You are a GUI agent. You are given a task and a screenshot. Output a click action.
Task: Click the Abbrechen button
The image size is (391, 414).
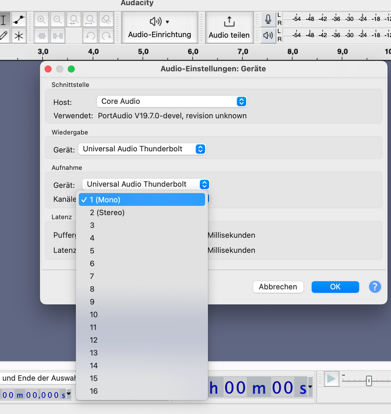tap(278, 287)
